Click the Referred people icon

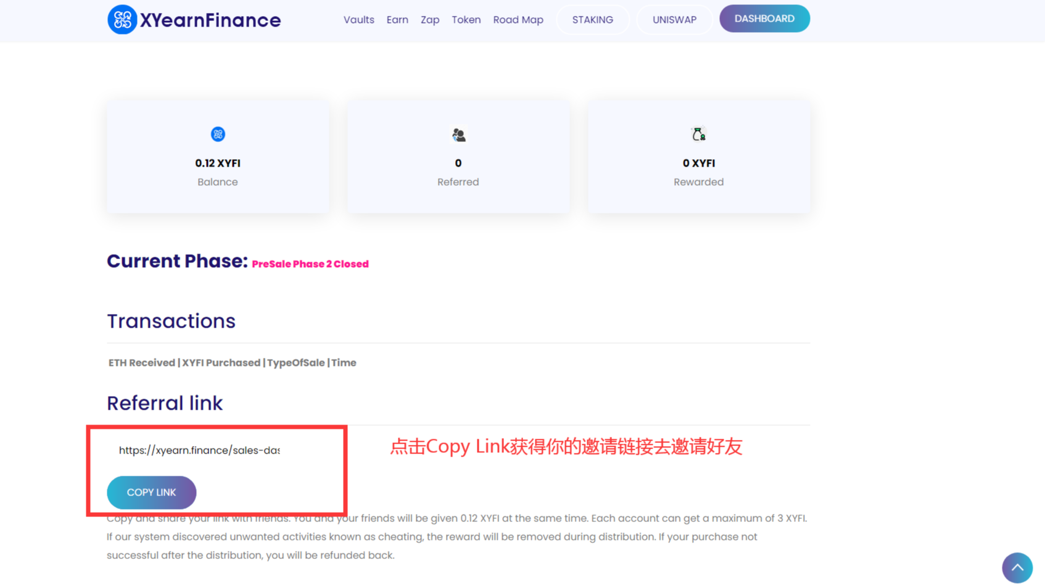tap(458, 135)
